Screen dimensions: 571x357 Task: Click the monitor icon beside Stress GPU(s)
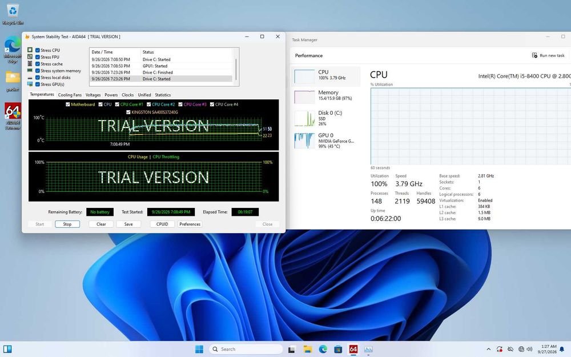click(30, 84)
